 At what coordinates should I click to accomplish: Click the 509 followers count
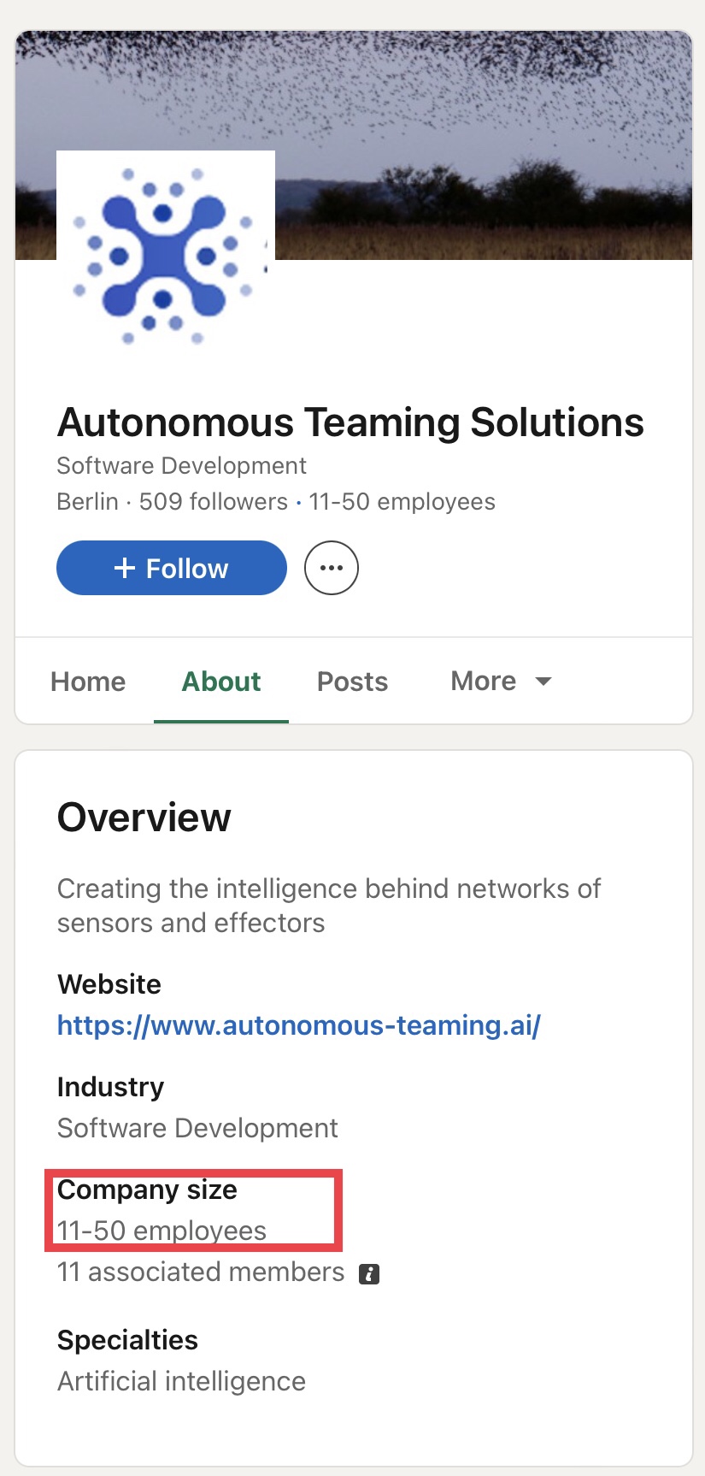[x=214, y=501]
